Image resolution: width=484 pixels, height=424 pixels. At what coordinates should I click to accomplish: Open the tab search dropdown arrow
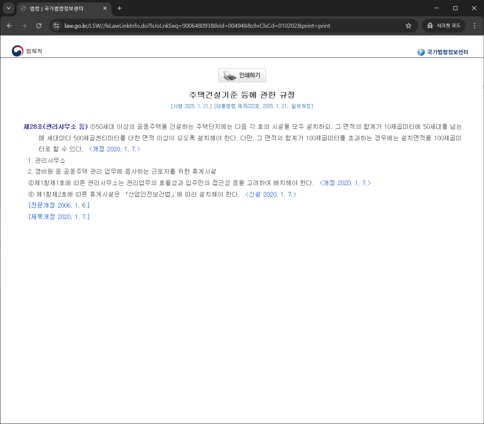click(x=9, y=8)
